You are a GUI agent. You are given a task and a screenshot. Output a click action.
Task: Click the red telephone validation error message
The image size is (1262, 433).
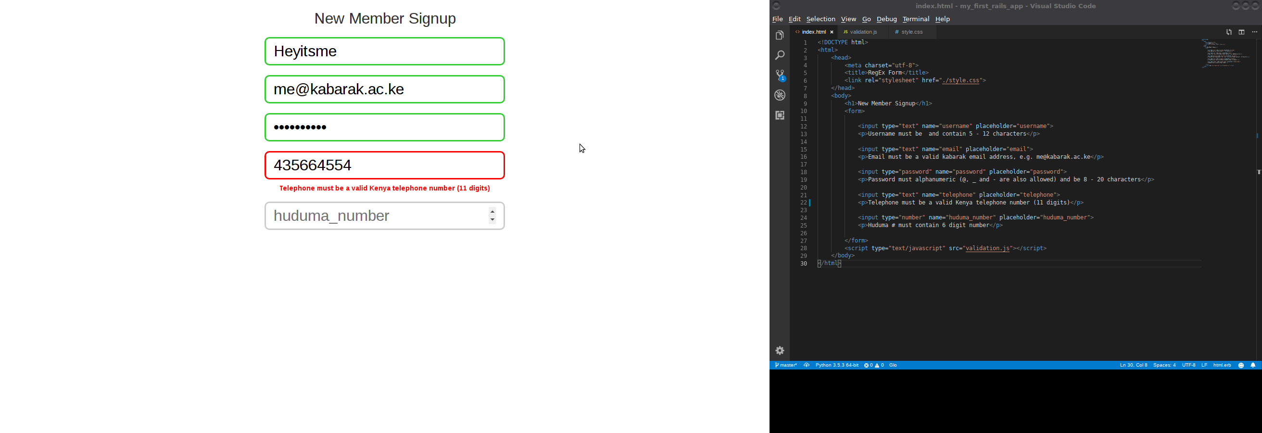tap(385, 189)
